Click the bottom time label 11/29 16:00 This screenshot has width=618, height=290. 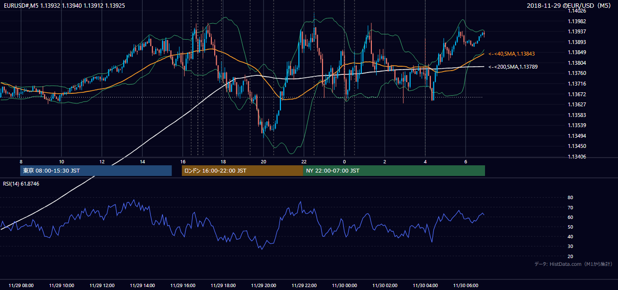(x=183, y=286)
